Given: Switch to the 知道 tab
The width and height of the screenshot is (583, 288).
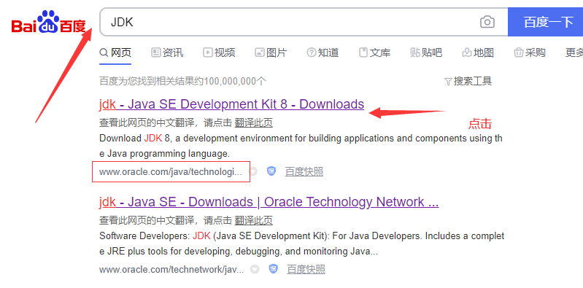Looking at the screenshot, I should (x=323, y=52).
